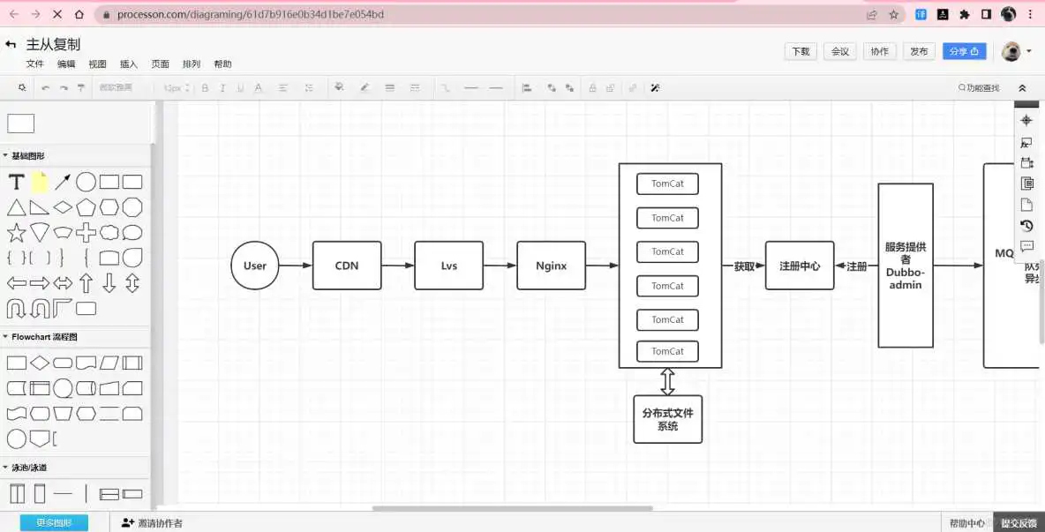Collapse the Flowchart 流程图 section
This screenshot has height=532, width=1045.
click(41, 336)
